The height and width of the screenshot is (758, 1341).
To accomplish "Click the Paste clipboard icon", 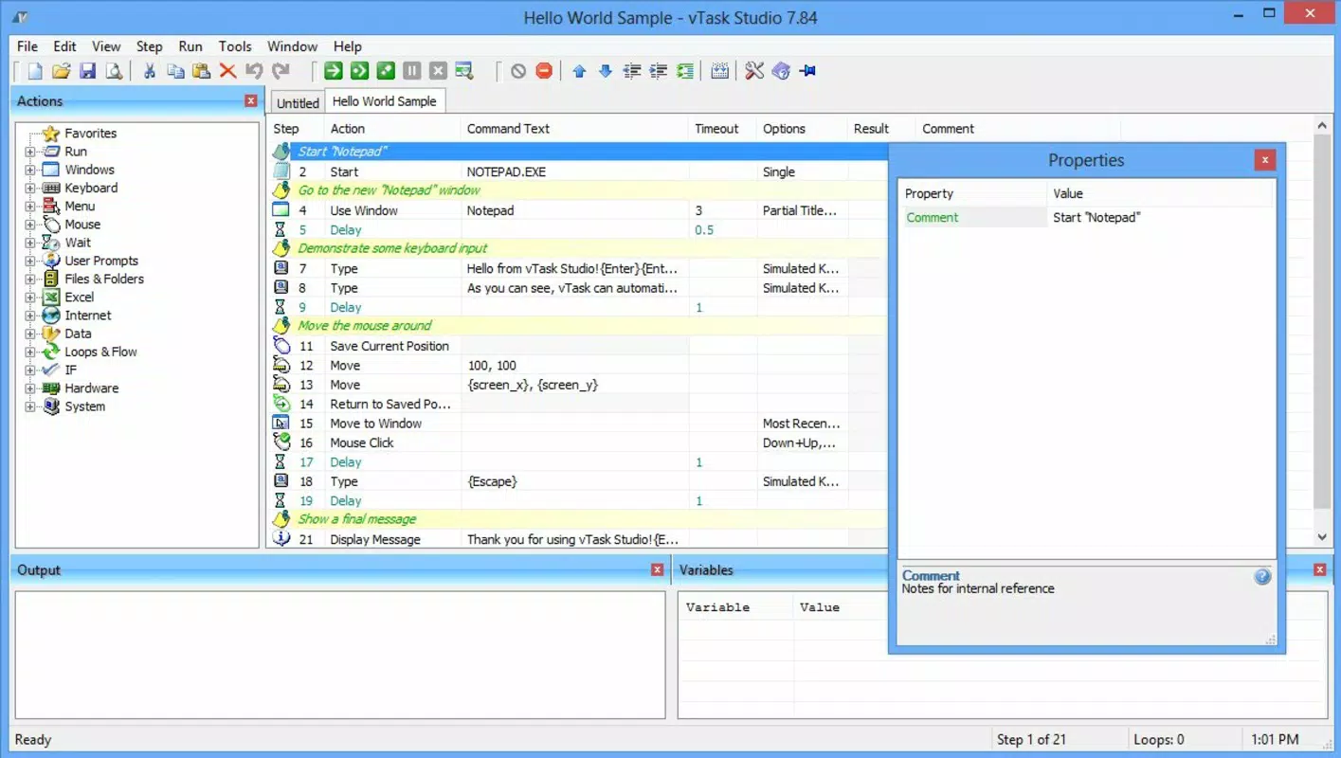I will click(201, 71).
